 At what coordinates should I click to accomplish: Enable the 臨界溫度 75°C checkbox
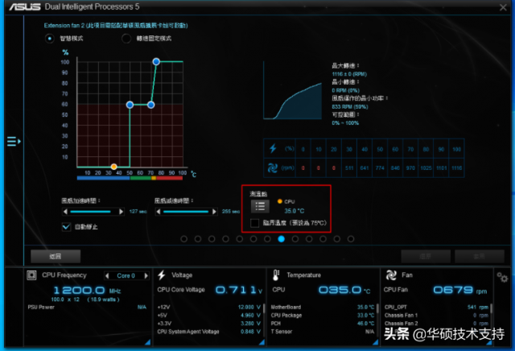coord(254,223)
